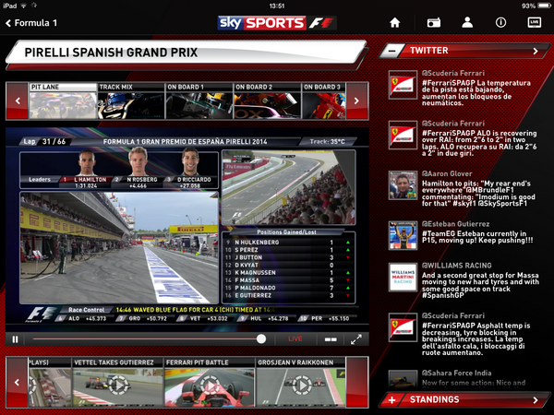
Task: Select 'D KVYAT' positions row
Action: [x=288, y=265]
